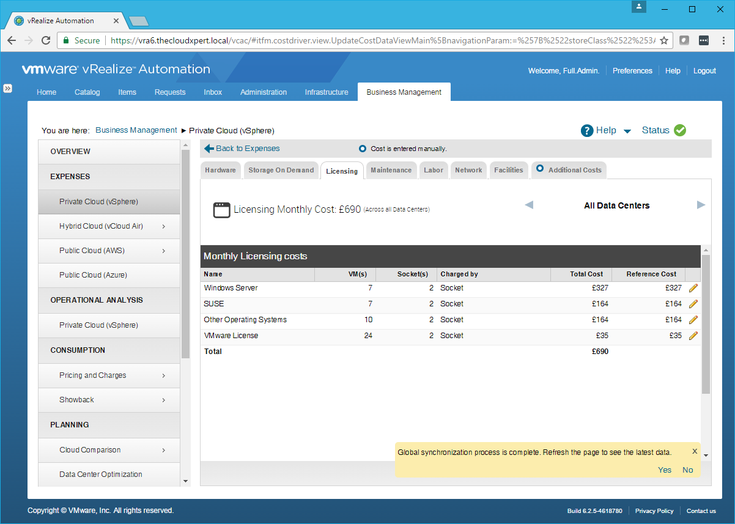Click the pencil icon for SUSE

coord(693,304)
